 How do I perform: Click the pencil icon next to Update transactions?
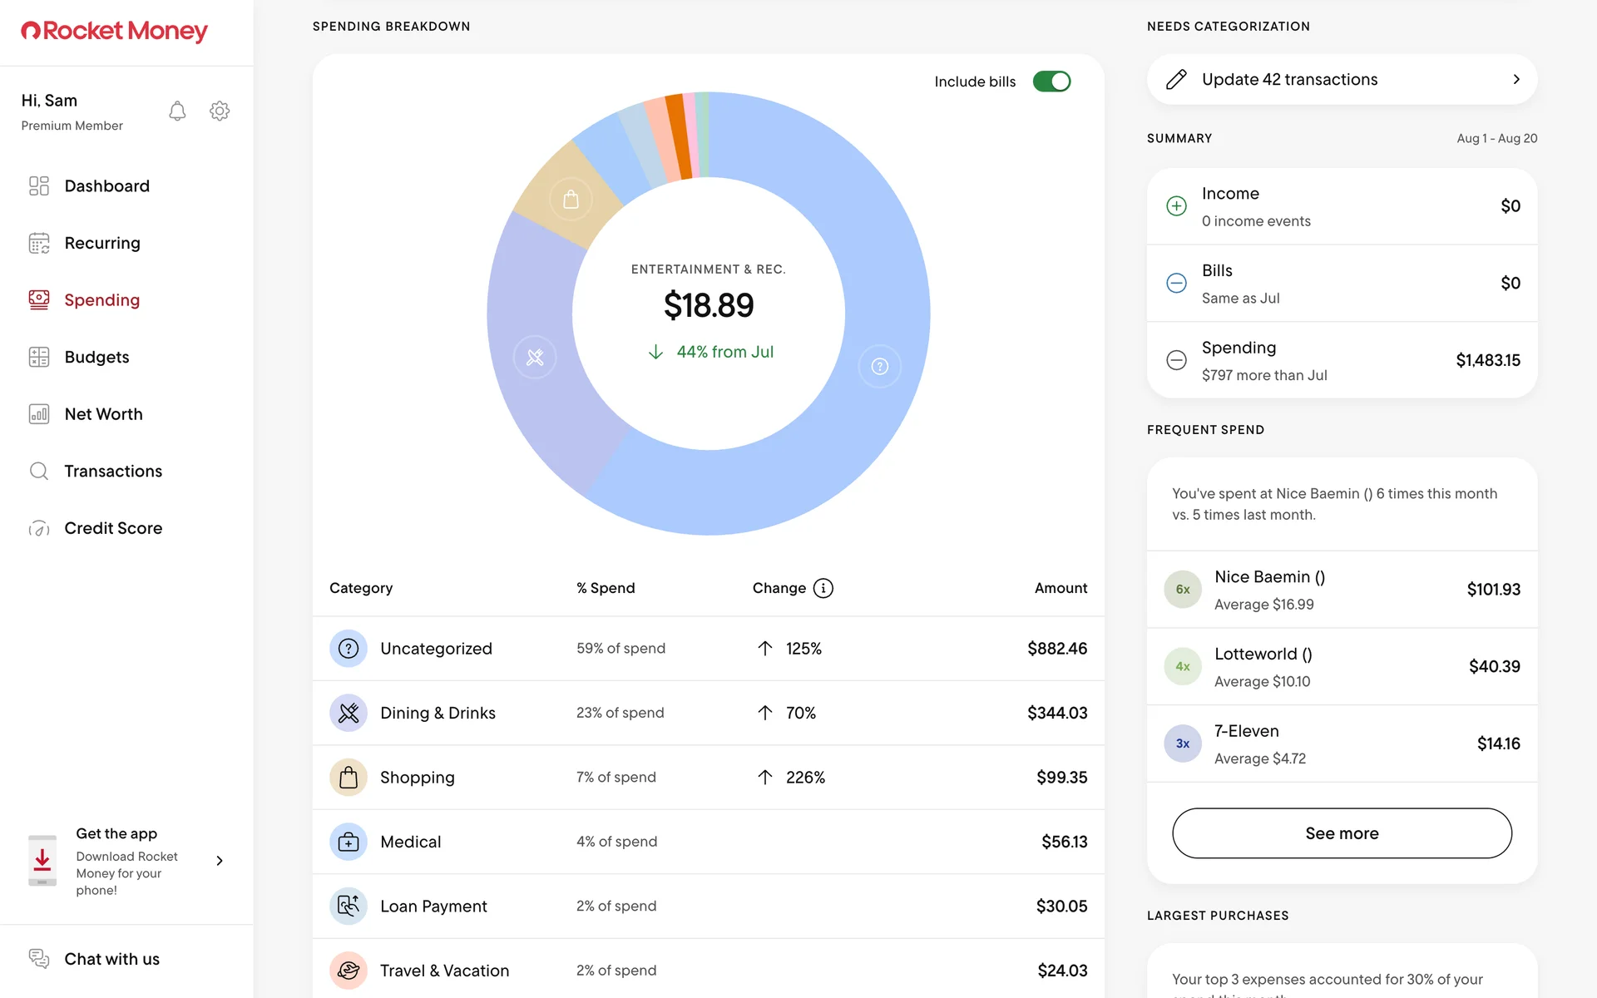click(1176, 80)
